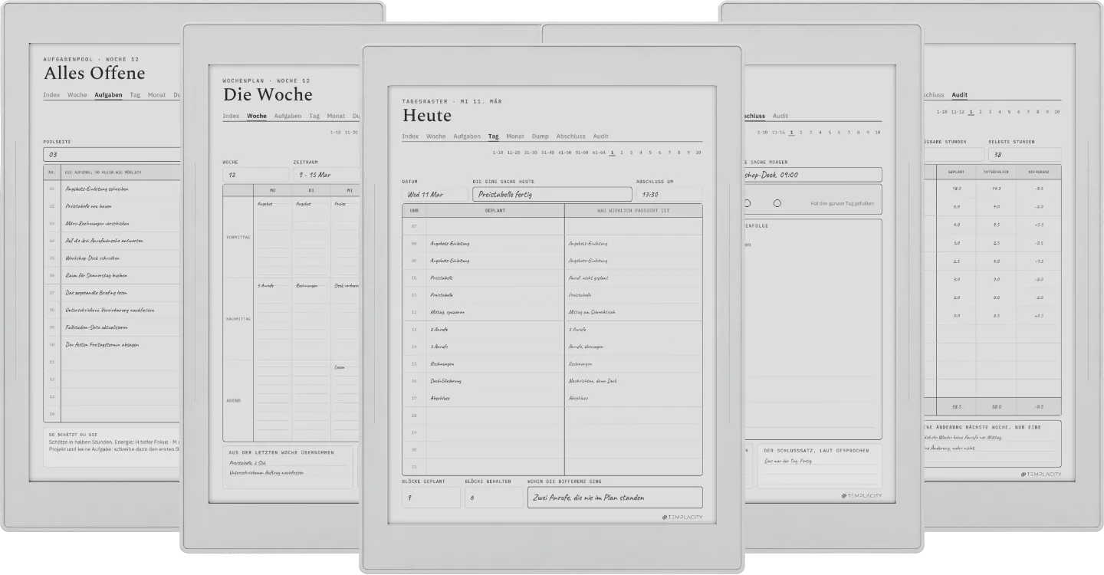
Task: Click the Templacity logo on Heute page
Action: pos(682,517)
